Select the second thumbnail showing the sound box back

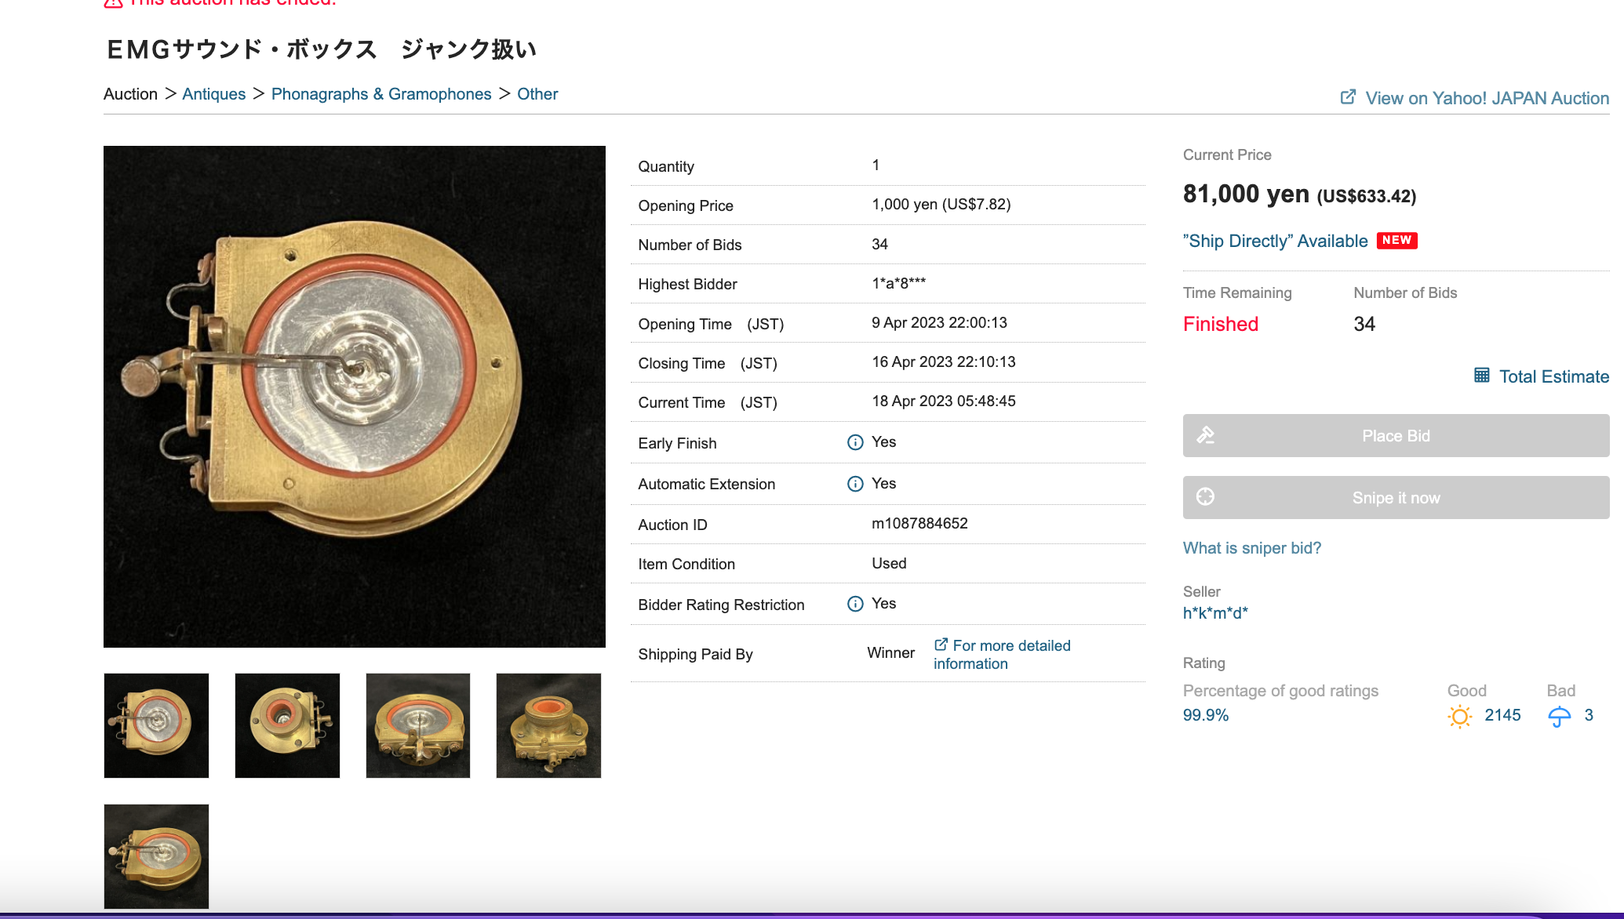pos(287,725)
